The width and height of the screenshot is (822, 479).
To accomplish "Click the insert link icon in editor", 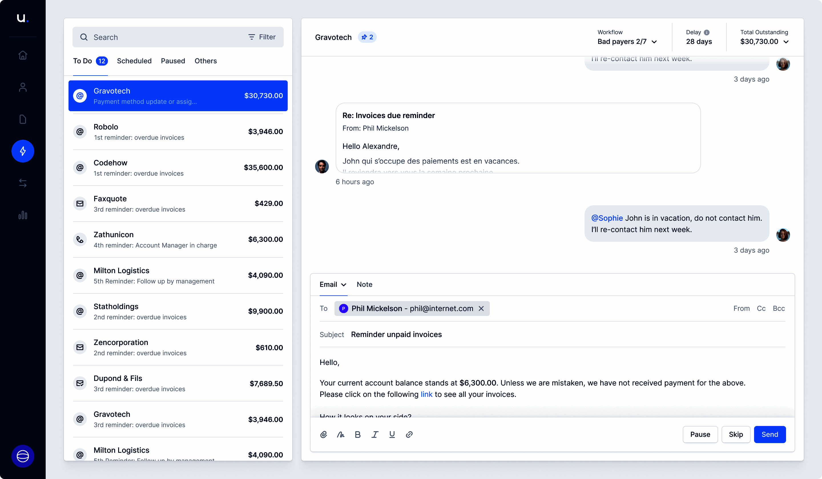I will pyautogui.click(x=409, y=434).
